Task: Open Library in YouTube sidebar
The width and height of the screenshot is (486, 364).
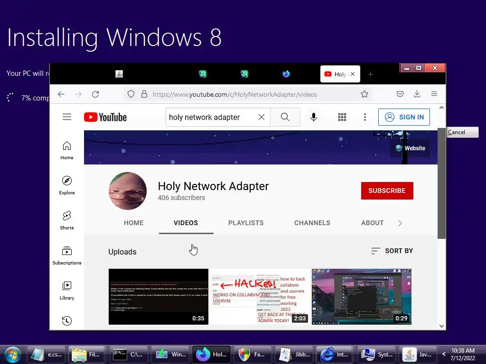Action: (x=67, y=291)
